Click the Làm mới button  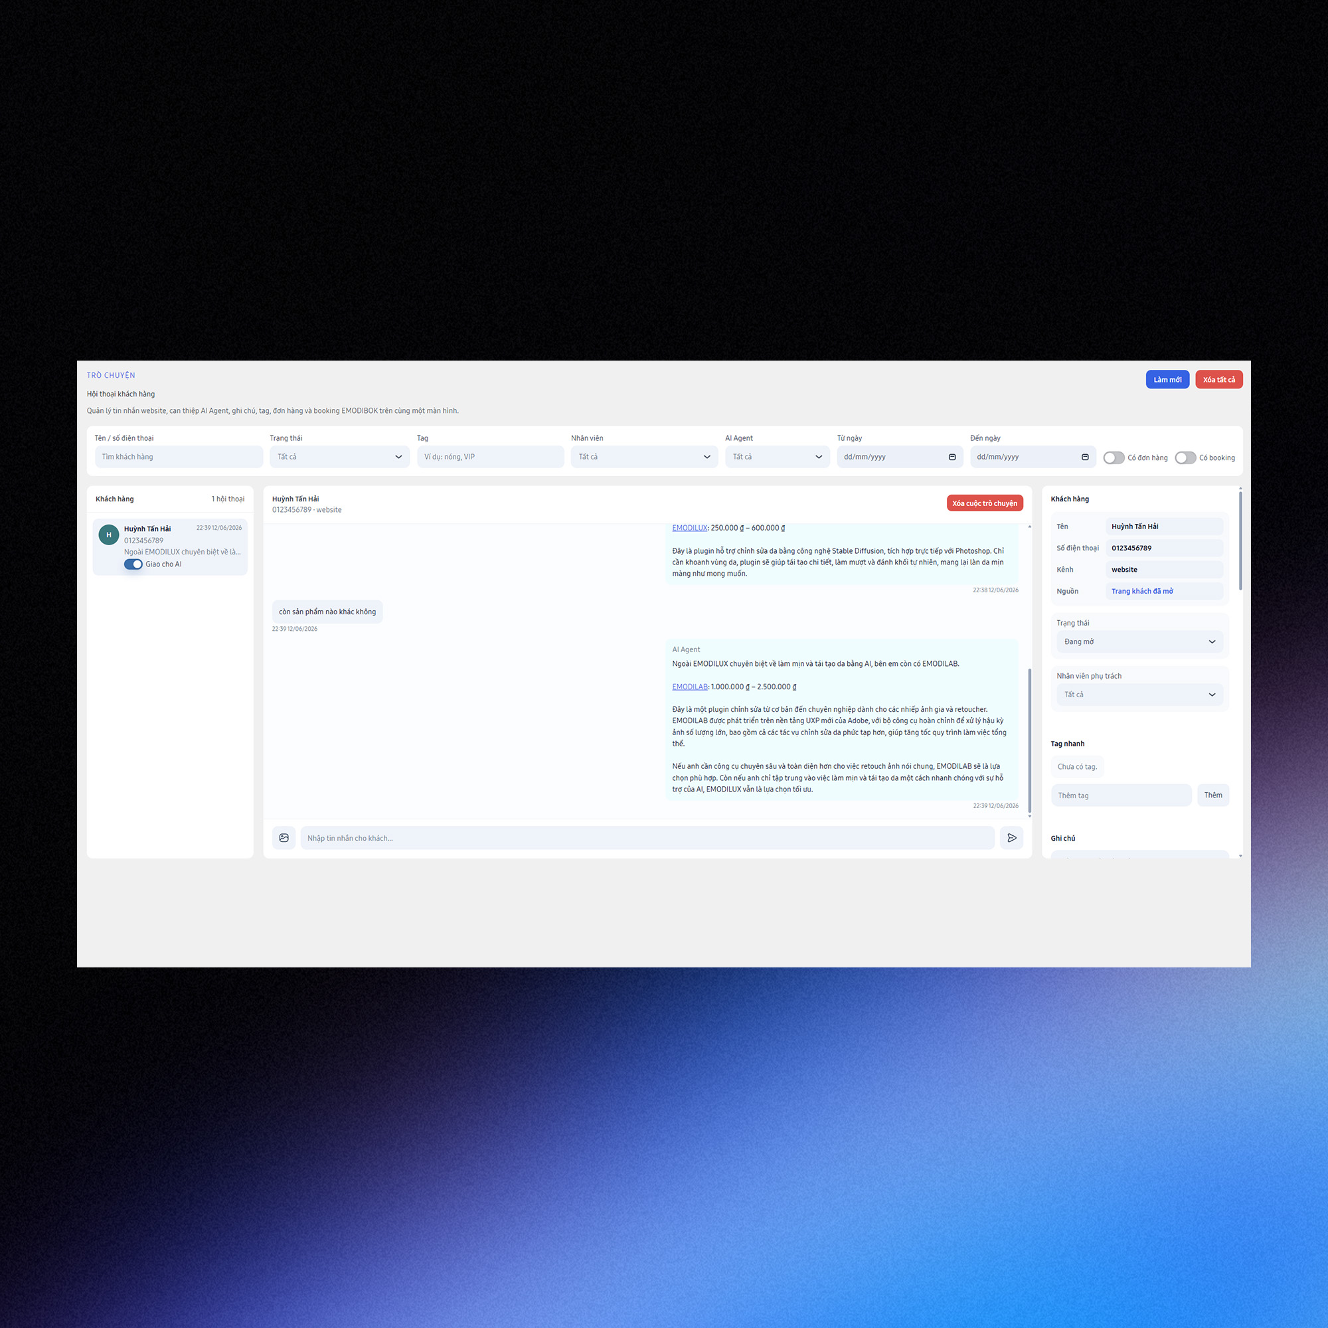point(1167,379)
